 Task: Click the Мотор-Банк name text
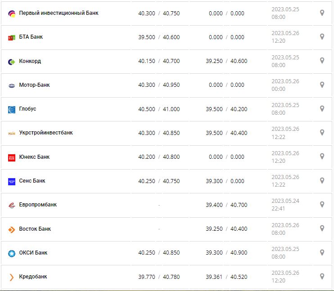tap(34, 85)
